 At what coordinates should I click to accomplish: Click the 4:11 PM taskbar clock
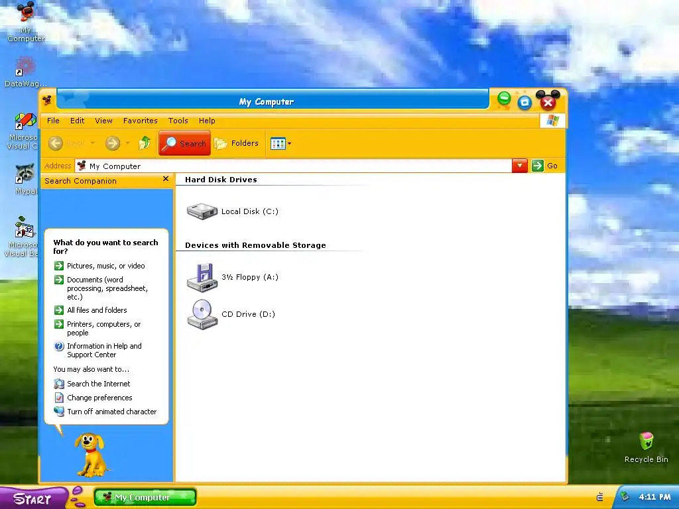[654, 497]
